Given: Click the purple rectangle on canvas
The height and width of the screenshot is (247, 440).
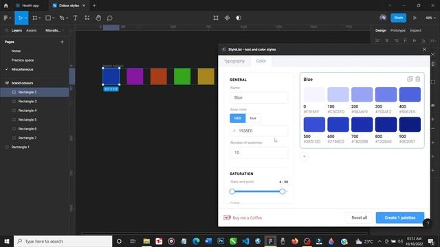Looking at the screenshot, I should [x=135, y=76].
